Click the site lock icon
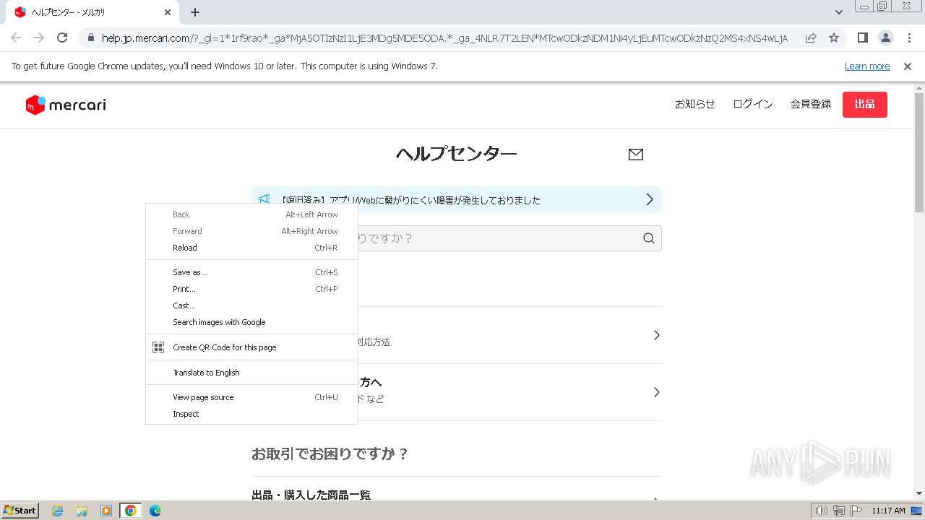Screen dimensions: 925x520 91,38
